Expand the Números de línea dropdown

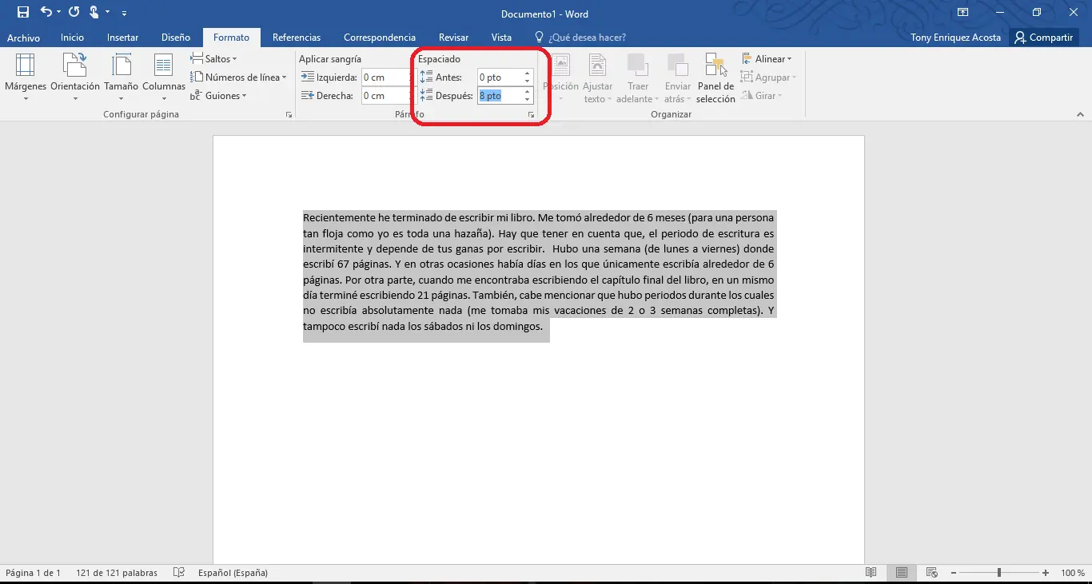pos(238,77)
